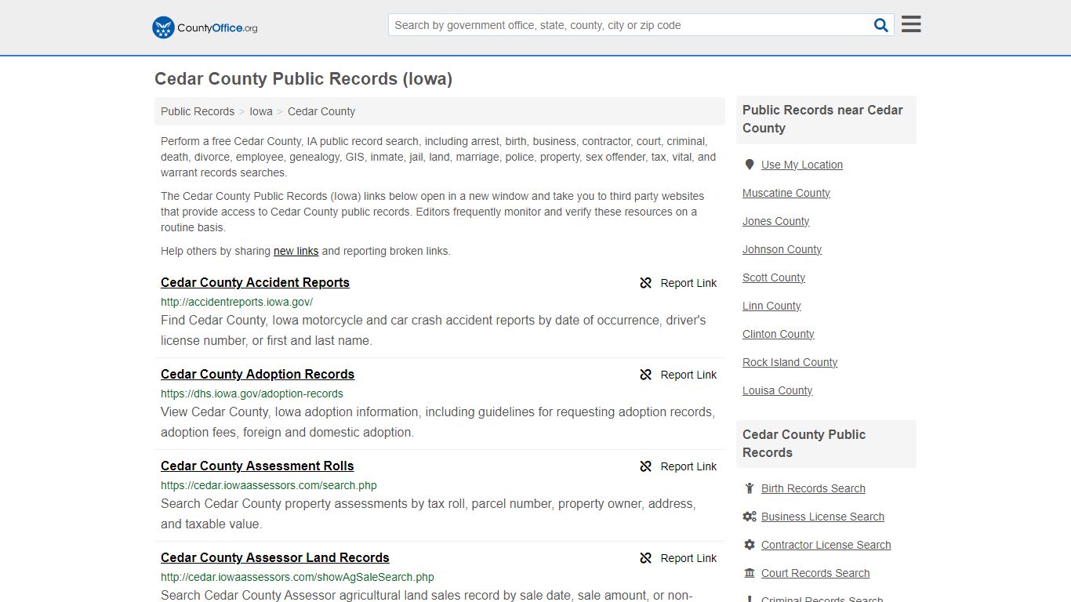Open Jones County records
Image resolution: width=1071 pixels, height=602 pixels.
tap(776, 221)
